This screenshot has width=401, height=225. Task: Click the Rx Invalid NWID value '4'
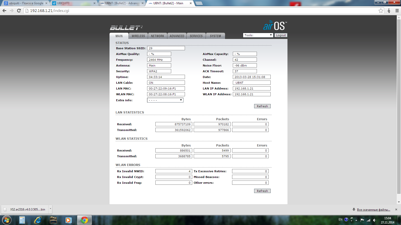click(x=174, y=171)
